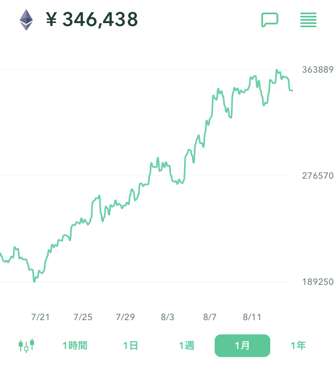This screenshot has height=366, width=336.
Task: Switch to candlestick chart view
Action: [x=26, y=345]
